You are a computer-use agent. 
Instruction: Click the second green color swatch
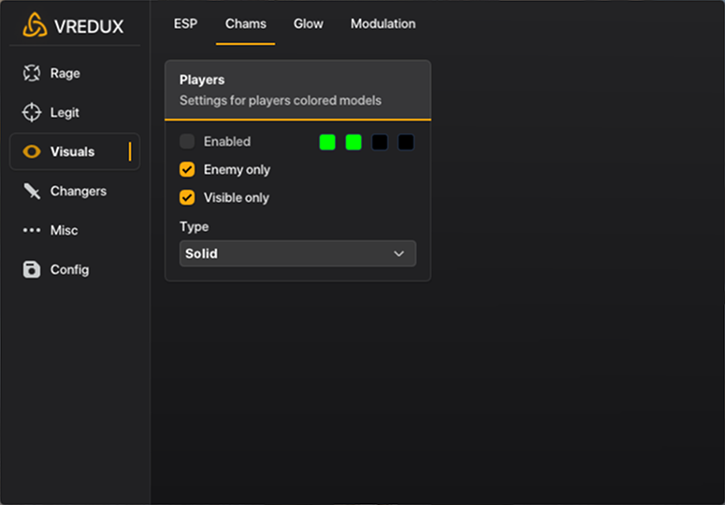[x=354, y=142]
